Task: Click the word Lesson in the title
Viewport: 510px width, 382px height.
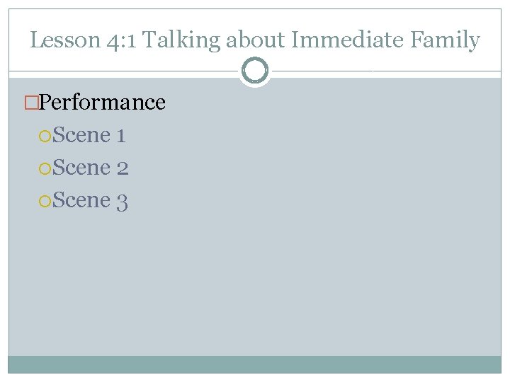Action: click(x=65, y=40)
